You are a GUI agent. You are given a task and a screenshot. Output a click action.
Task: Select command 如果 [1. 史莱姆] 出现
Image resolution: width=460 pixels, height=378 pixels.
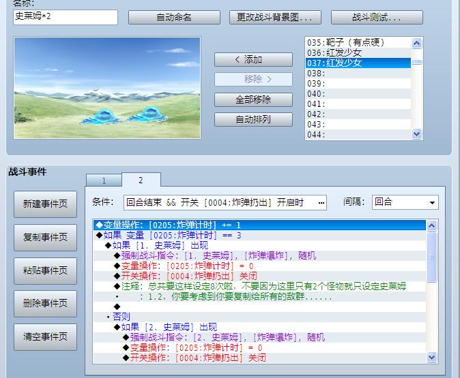[x=259, y=246]
